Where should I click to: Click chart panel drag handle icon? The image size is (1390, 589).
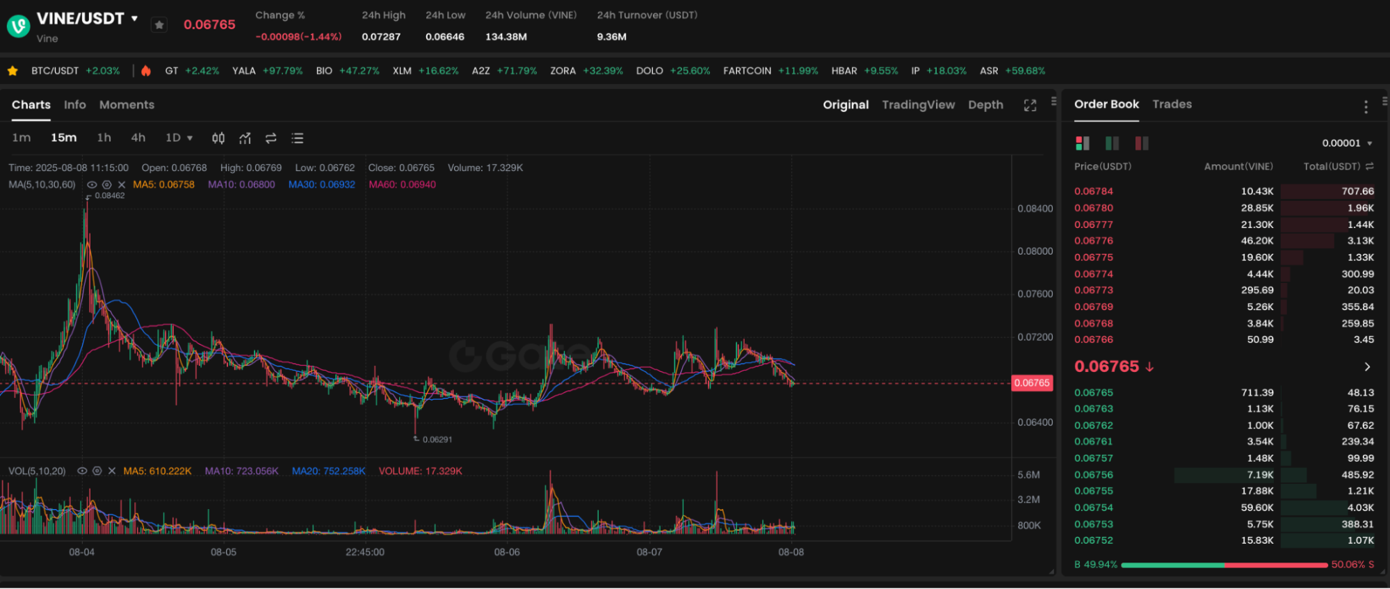coord(1053,102)
